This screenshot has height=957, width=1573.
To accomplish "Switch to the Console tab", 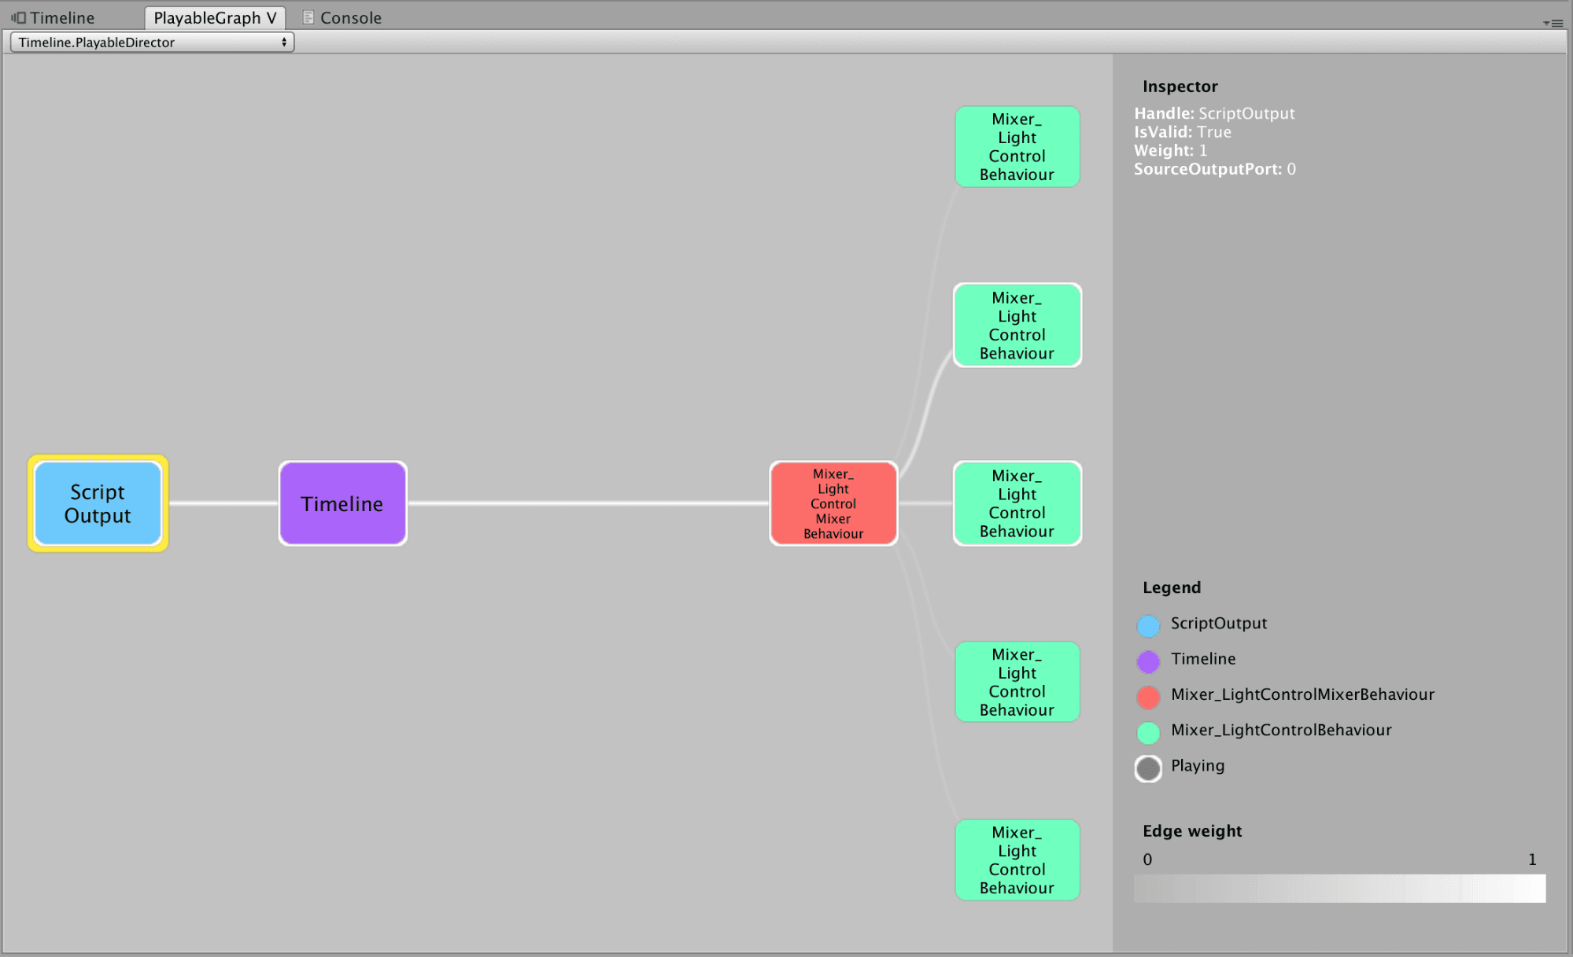I will (x=342, y=17).
